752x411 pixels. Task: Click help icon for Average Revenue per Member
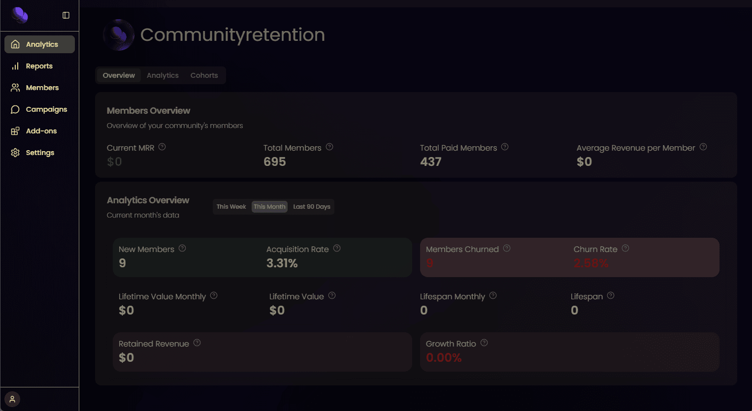coord(703,147)
